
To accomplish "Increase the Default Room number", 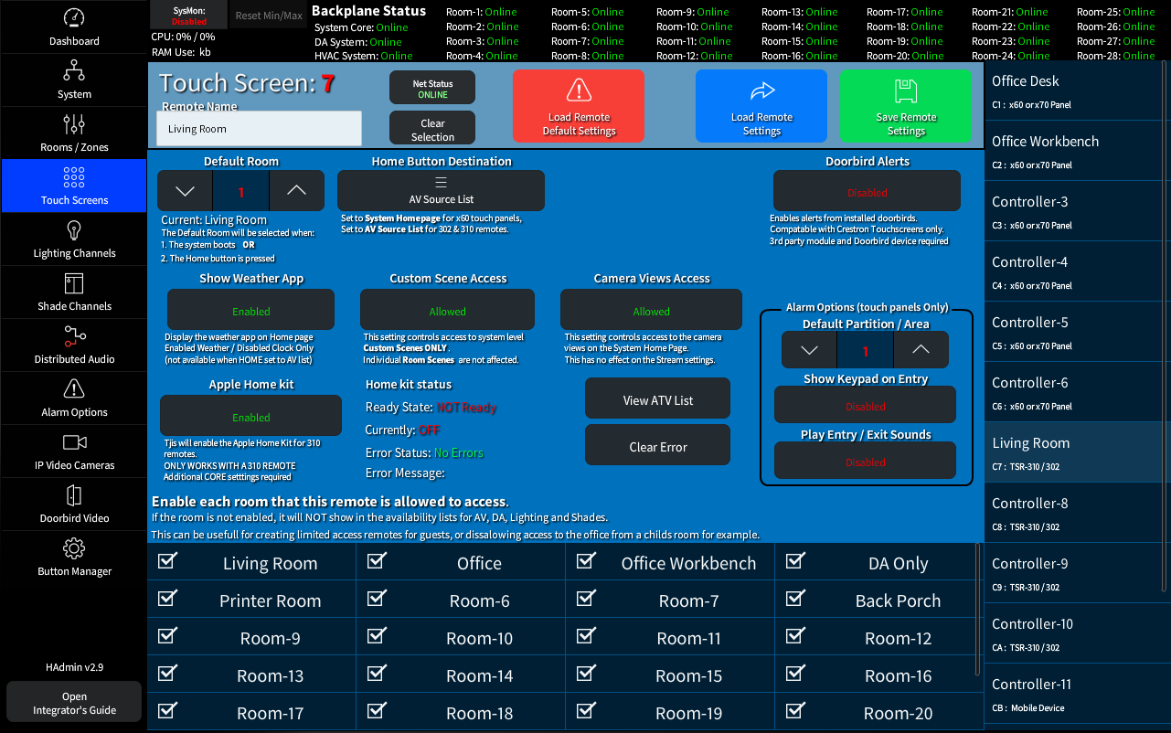I will pyautogui.click(x=296, y=191).
